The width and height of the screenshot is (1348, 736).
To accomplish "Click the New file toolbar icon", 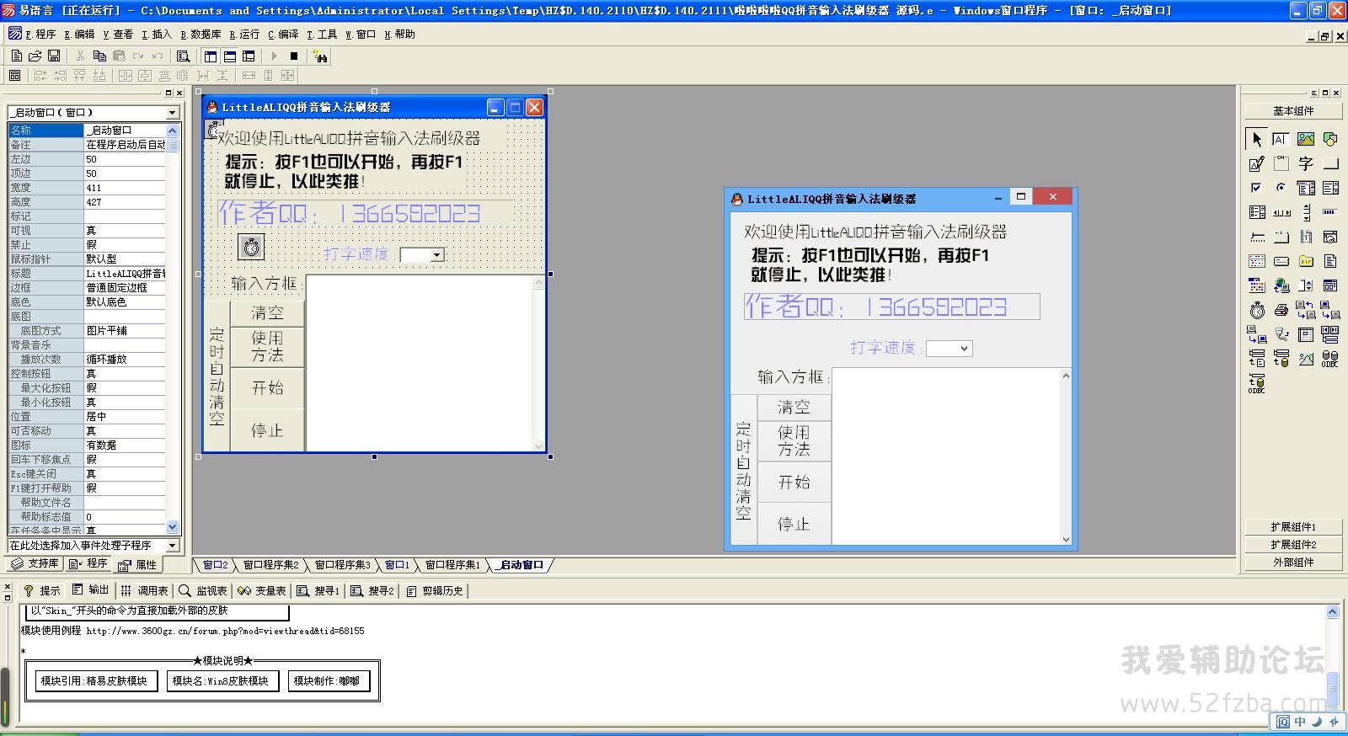I will click(x=16, y=56).
